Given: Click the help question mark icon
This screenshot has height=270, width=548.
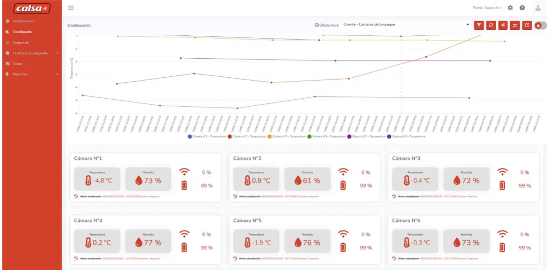Looking at the screenshot, I should pos(522,8).
